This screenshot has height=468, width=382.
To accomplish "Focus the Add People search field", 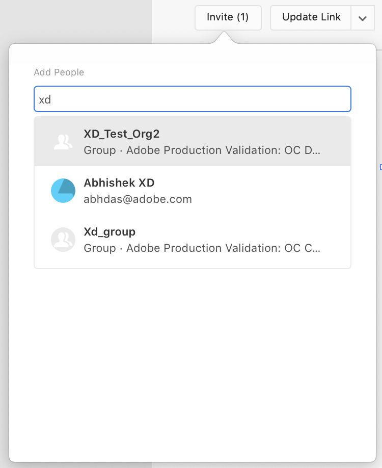I will coord(193,99).
